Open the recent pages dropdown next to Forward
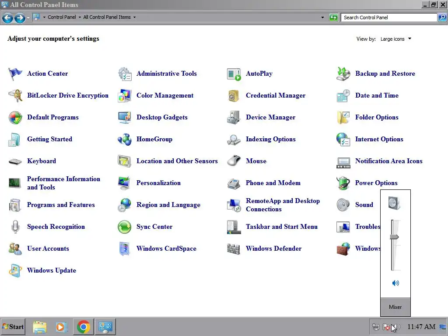The width and height of the screenshot is (448, 336). [x=28, y=17]
